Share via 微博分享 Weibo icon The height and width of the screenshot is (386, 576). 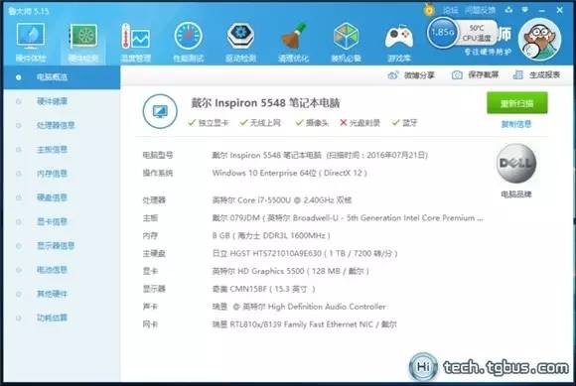point(411,75)
